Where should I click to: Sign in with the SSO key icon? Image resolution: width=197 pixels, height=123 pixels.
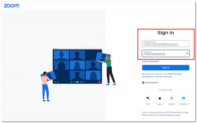click(x=148, y=98)
